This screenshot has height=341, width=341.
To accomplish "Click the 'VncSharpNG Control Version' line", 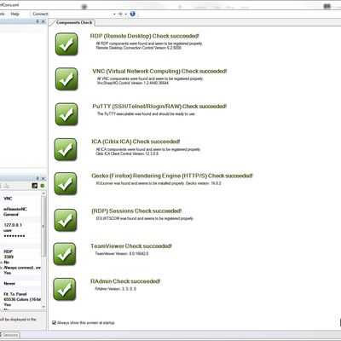I will coord(133,83).
